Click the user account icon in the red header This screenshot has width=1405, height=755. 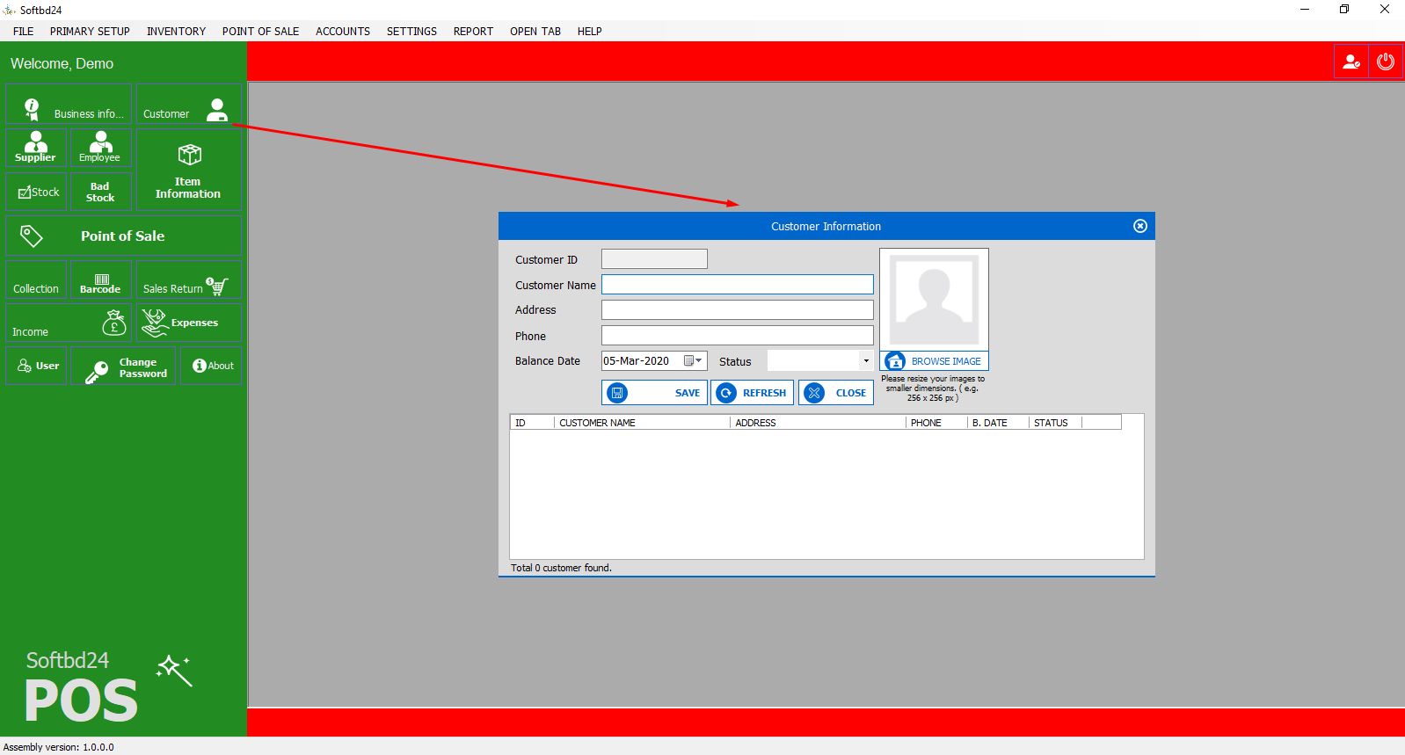[1351, 62]
